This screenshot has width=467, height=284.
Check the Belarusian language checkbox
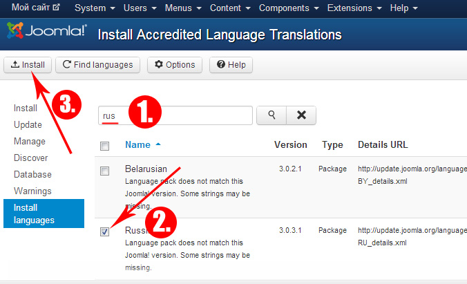click(104, 171)
